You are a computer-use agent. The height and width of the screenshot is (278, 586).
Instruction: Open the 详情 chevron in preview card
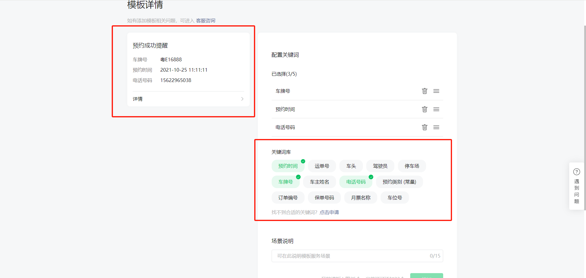242,99
